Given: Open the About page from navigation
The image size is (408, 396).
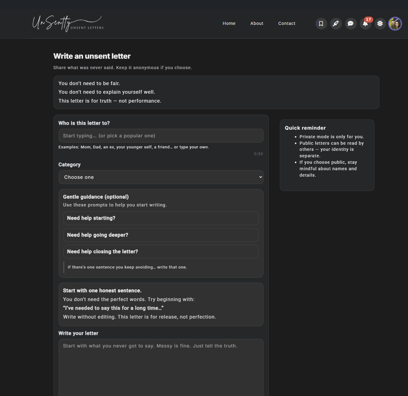Looking at the screenshot, I should [x=257, y=23].
